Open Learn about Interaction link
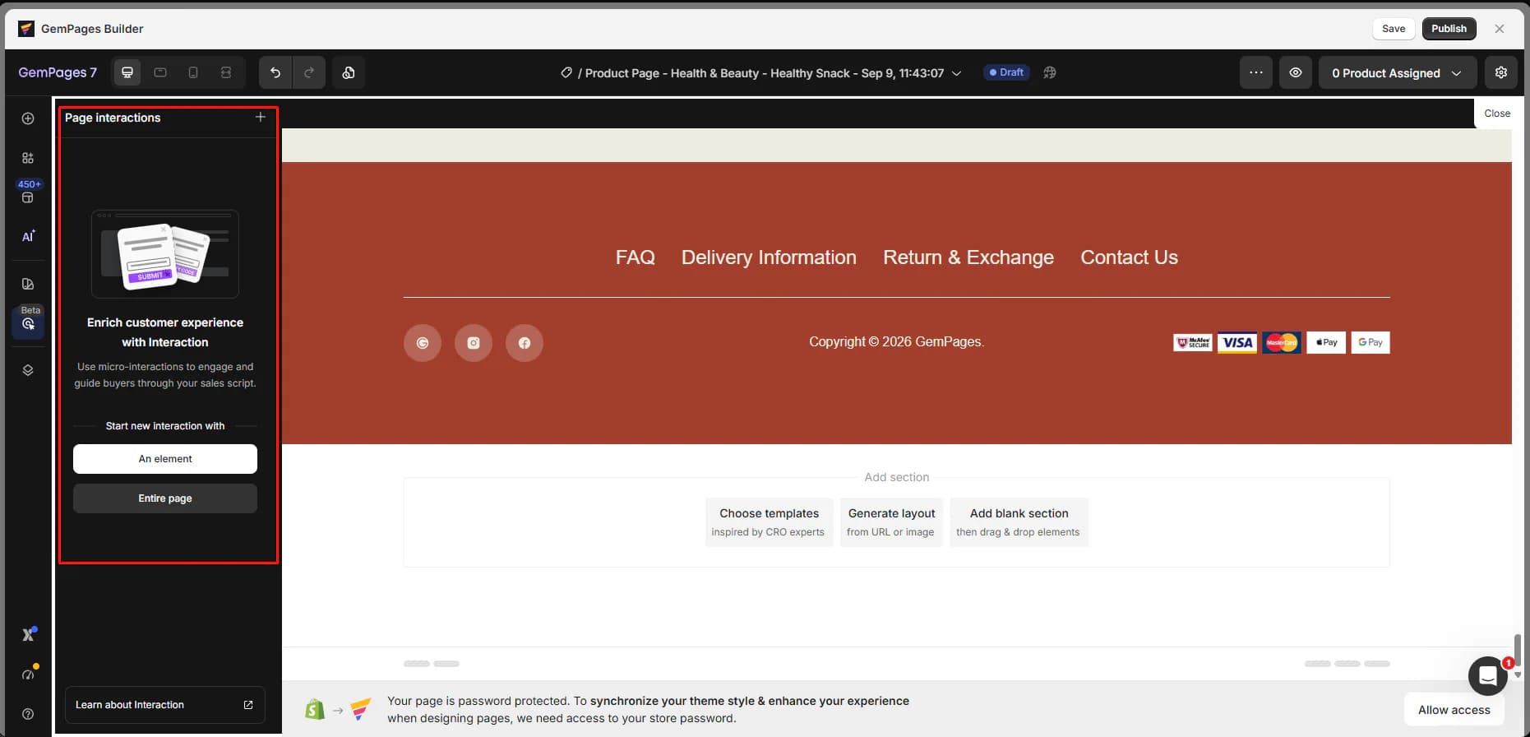Screen dimensions: 1530x737 [x=165, y=705]
